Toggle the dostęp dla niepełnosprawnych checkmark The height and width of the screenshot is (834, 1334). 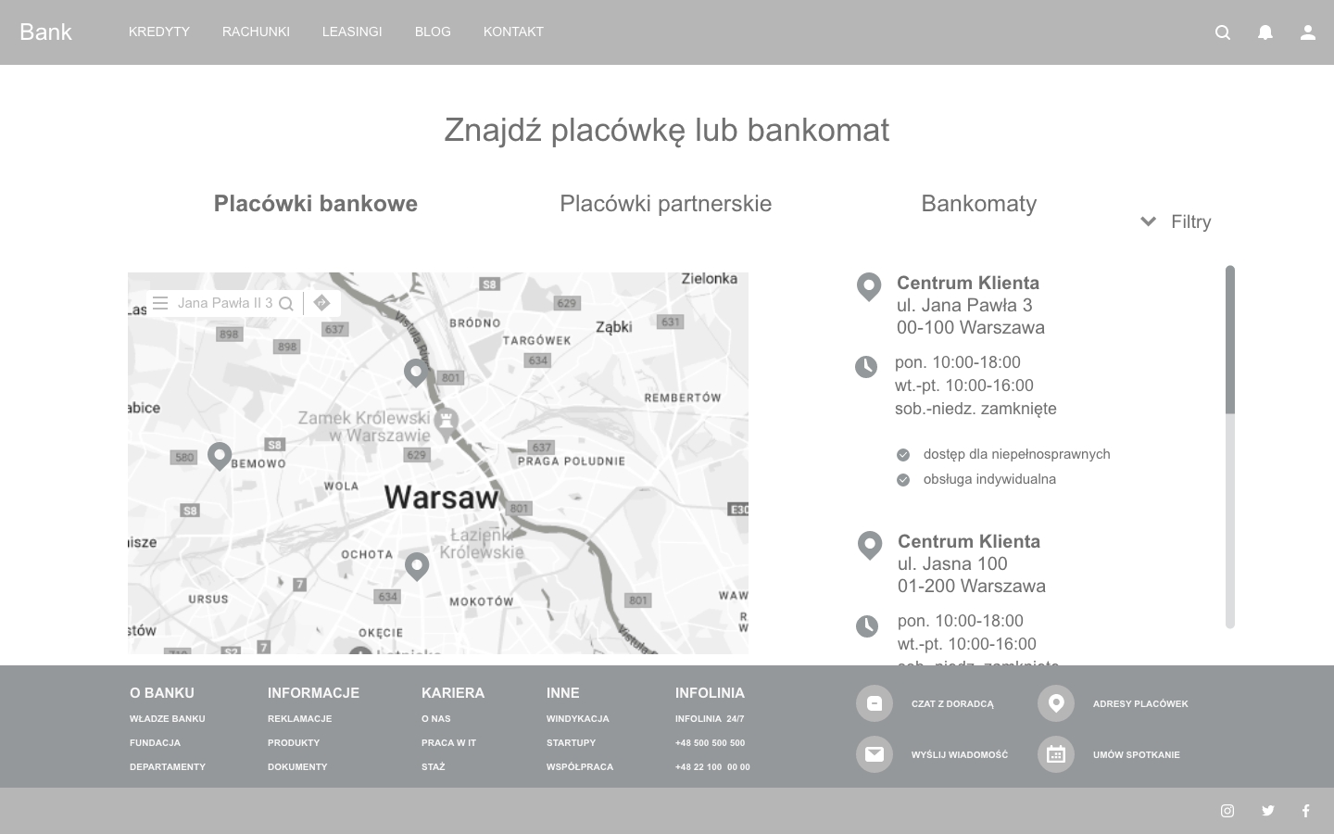coord(903,454)
